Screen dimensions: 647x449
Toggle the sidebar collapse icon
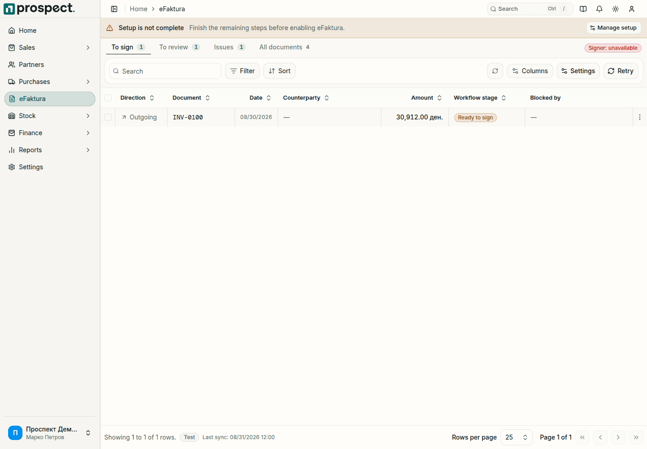coord(114,9)
